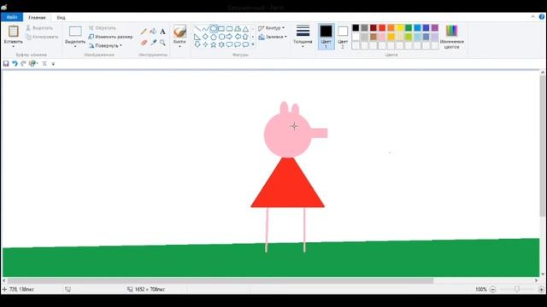Click the Вставить clipboard paste icon
Screen dimensions: 547x307
tap(14, 32)
